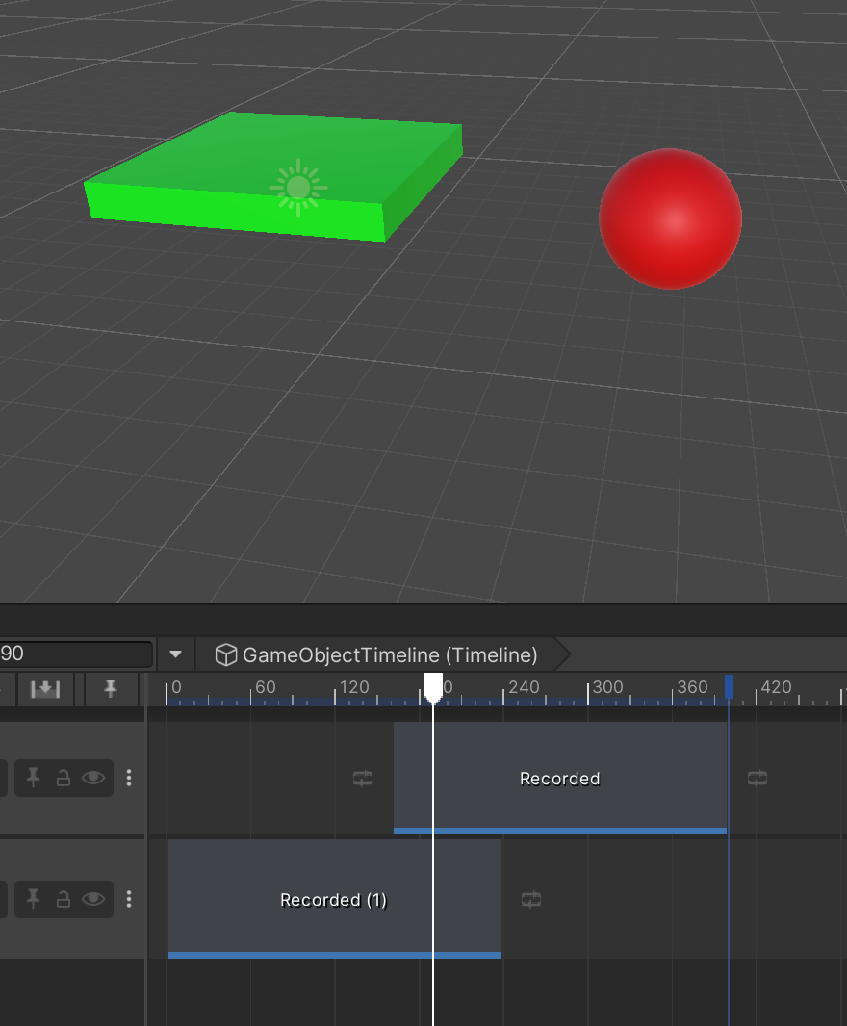Lock the Recorded track

click(x=64, y=778)
